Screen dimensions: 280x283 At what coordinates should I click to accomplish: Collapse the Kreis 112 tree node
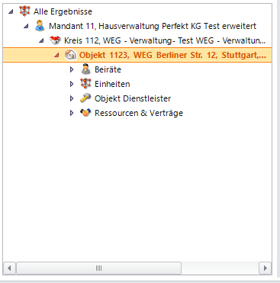coord(41,40)
